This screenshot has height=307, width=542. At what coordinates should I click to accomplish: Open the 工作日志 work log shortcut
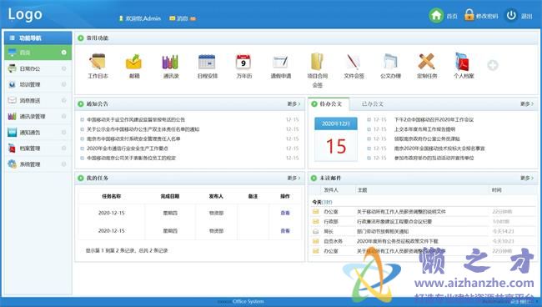coord(98,66)
